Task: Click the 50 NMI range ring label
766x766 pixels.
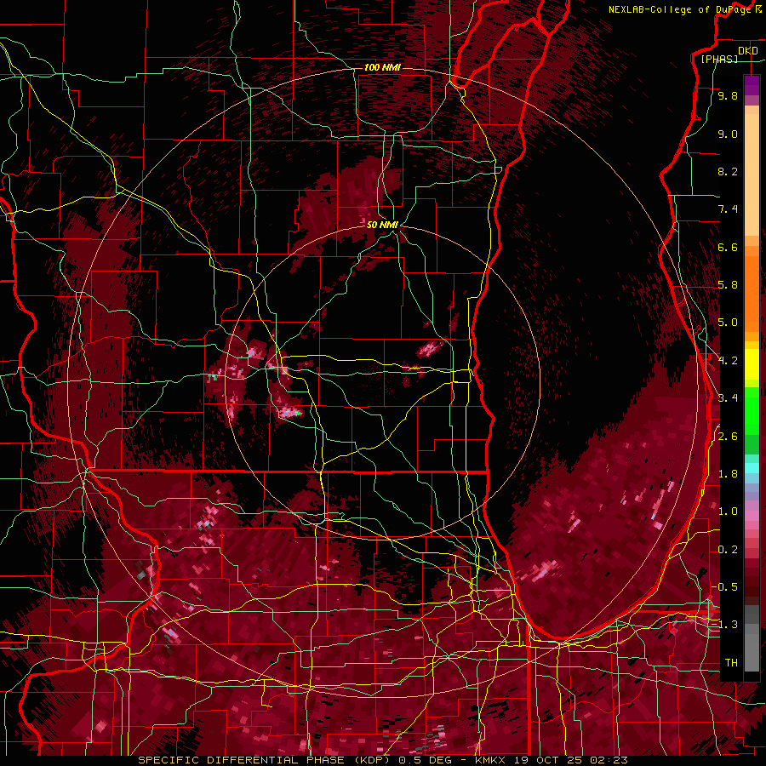Action: coord(382,225)
